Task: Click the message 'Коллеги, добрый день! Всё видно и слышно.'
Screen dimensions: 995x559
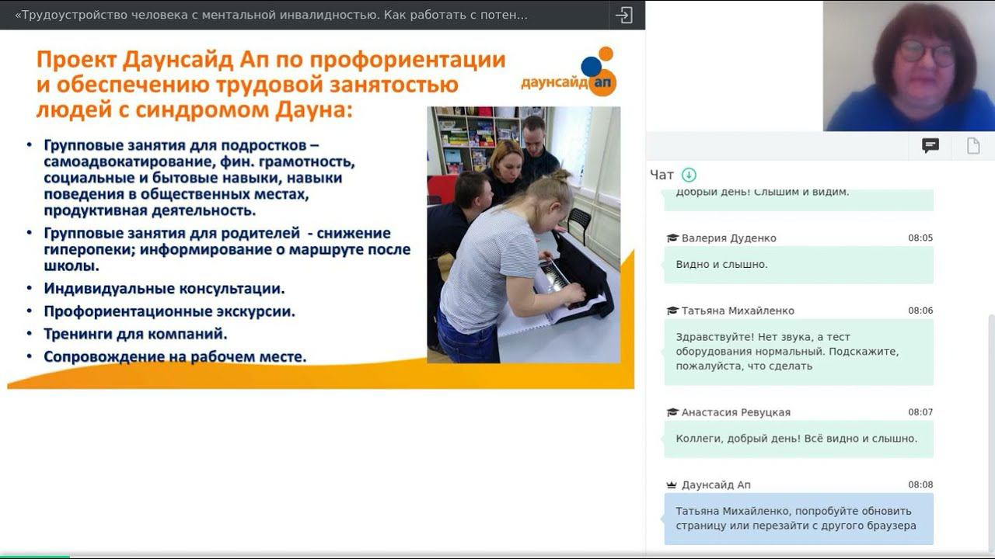Action: 798,439
